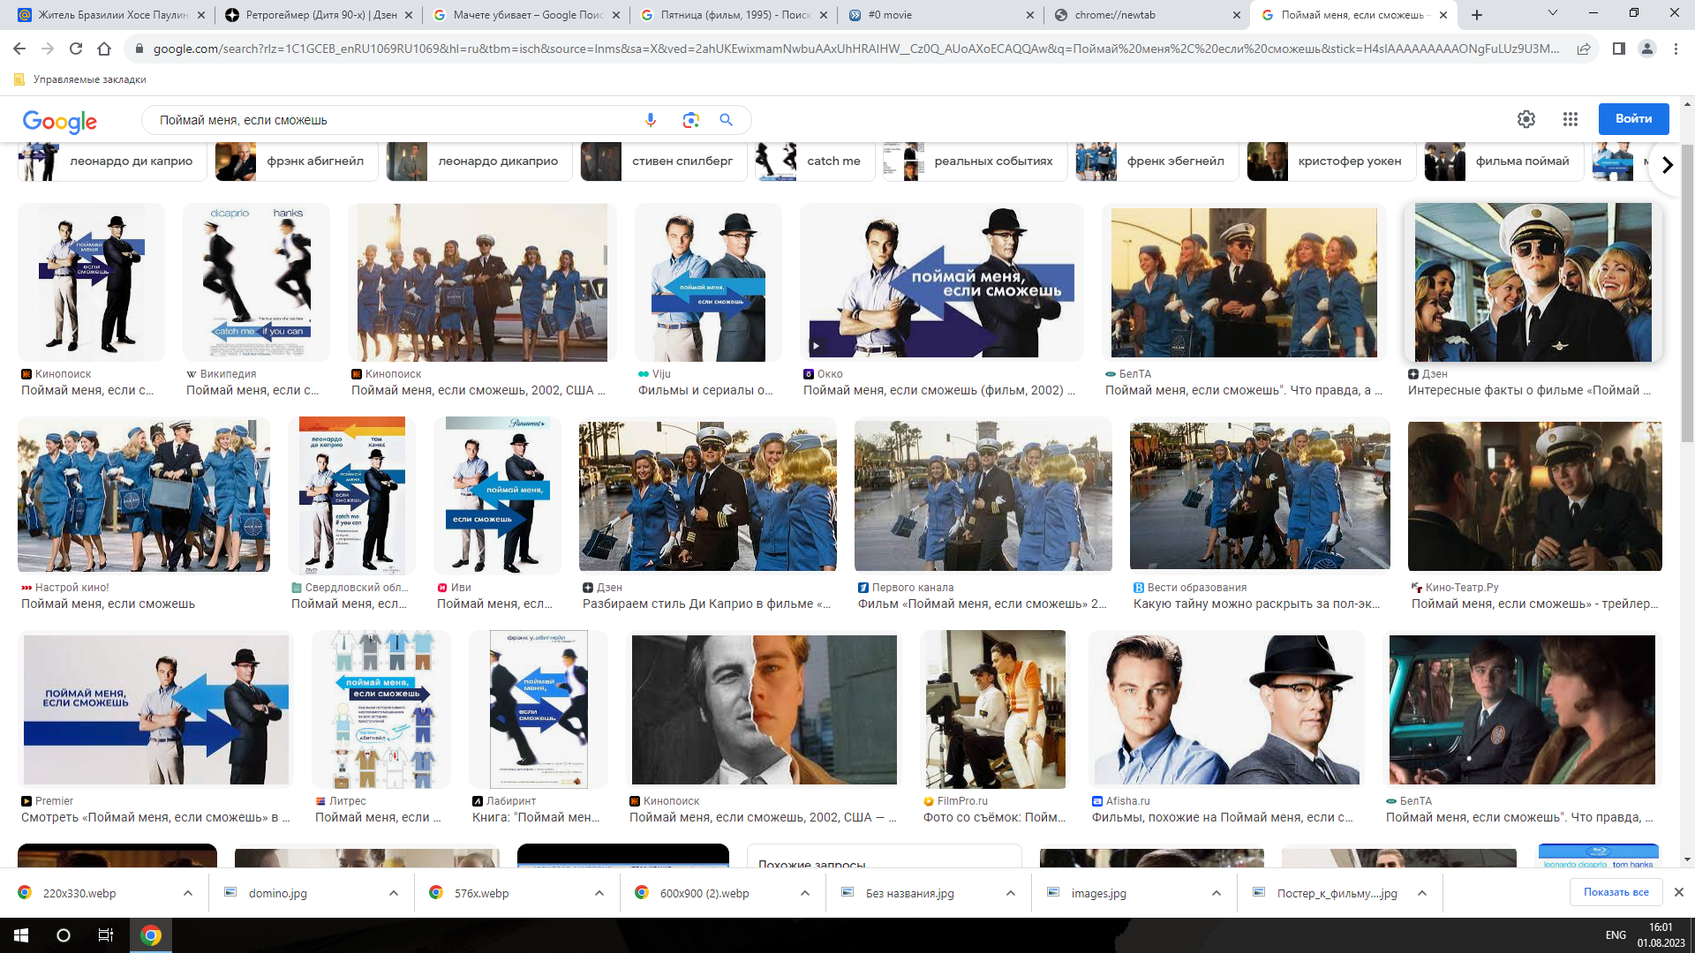
Task: Open Cortana search circle on taskbar
Action: (64, 935)
